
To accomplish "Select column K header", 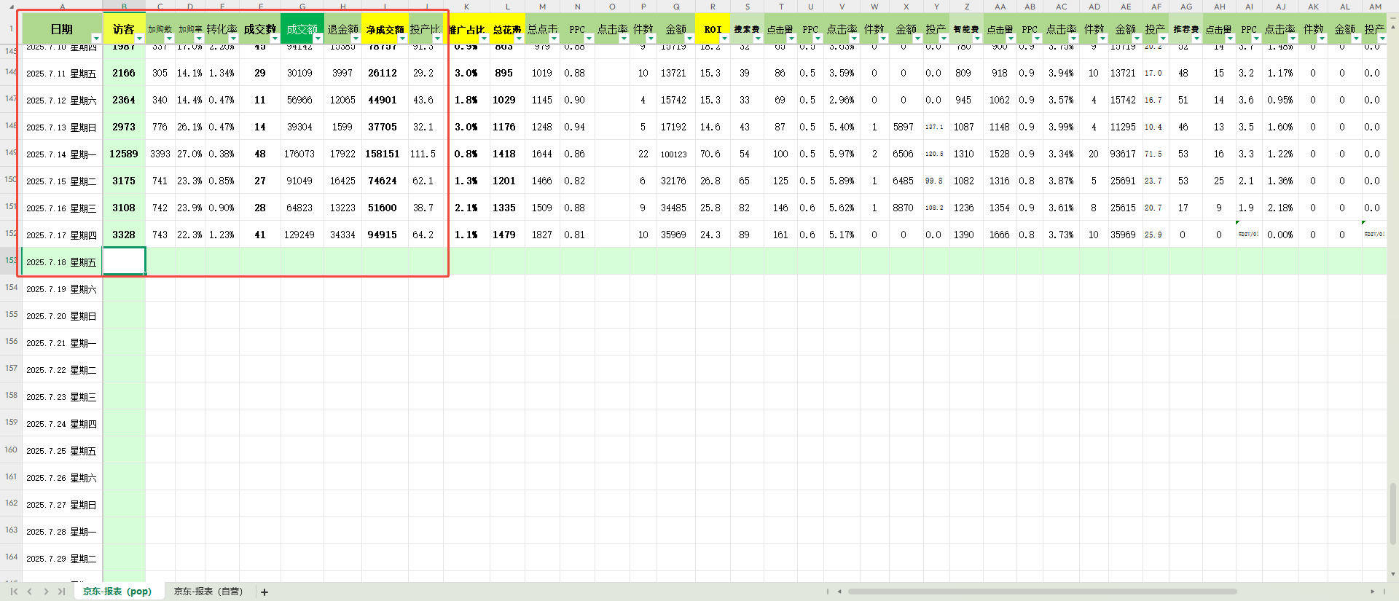I will [467, 7].
